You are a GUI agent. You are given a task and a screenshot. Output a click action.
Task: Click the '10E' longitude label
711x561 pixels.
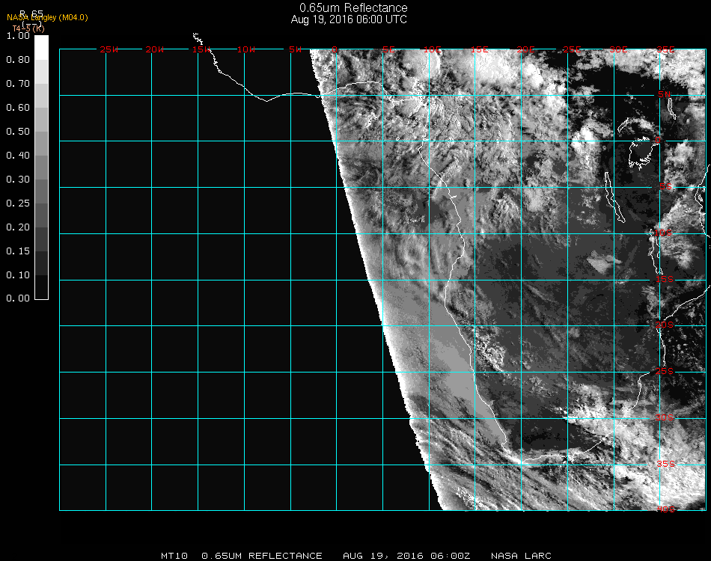click(x=432, y=49)
